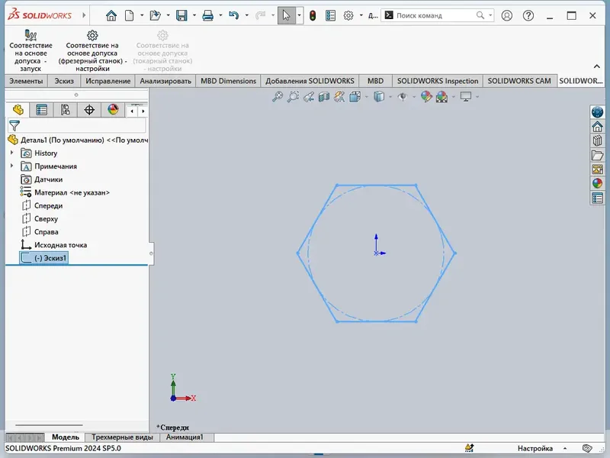
Task: Select the (-) Эскиз1 tree item
Action: pyautogui.click(x=44, y=258)
